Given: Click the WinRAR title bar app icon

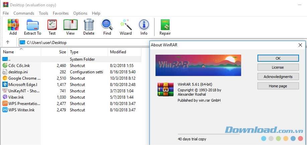Looking at the screenshot, I should (5, 4).
